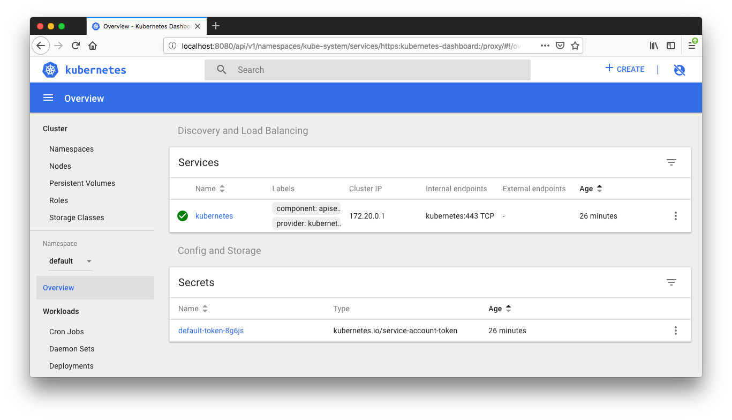Screen dimensions: 732x420
Task: Bookmark this page with the star icon
Action: pos(575,46)
